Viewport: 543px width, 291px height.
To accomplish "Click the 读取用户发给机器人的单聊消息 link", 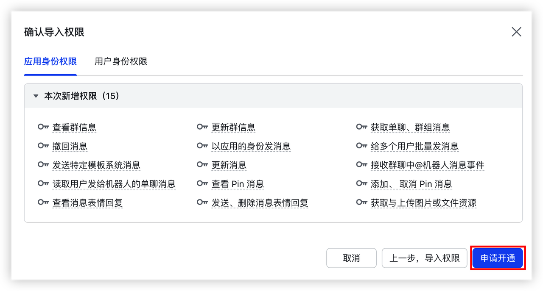I will coord(115,184).
